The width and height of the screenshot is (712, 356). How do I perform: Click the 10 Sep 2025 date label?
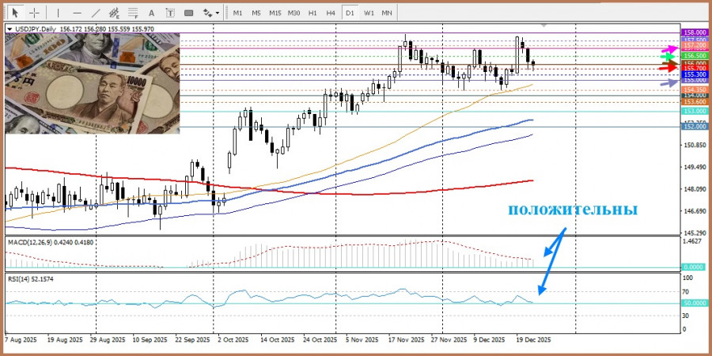coord(151,339)
